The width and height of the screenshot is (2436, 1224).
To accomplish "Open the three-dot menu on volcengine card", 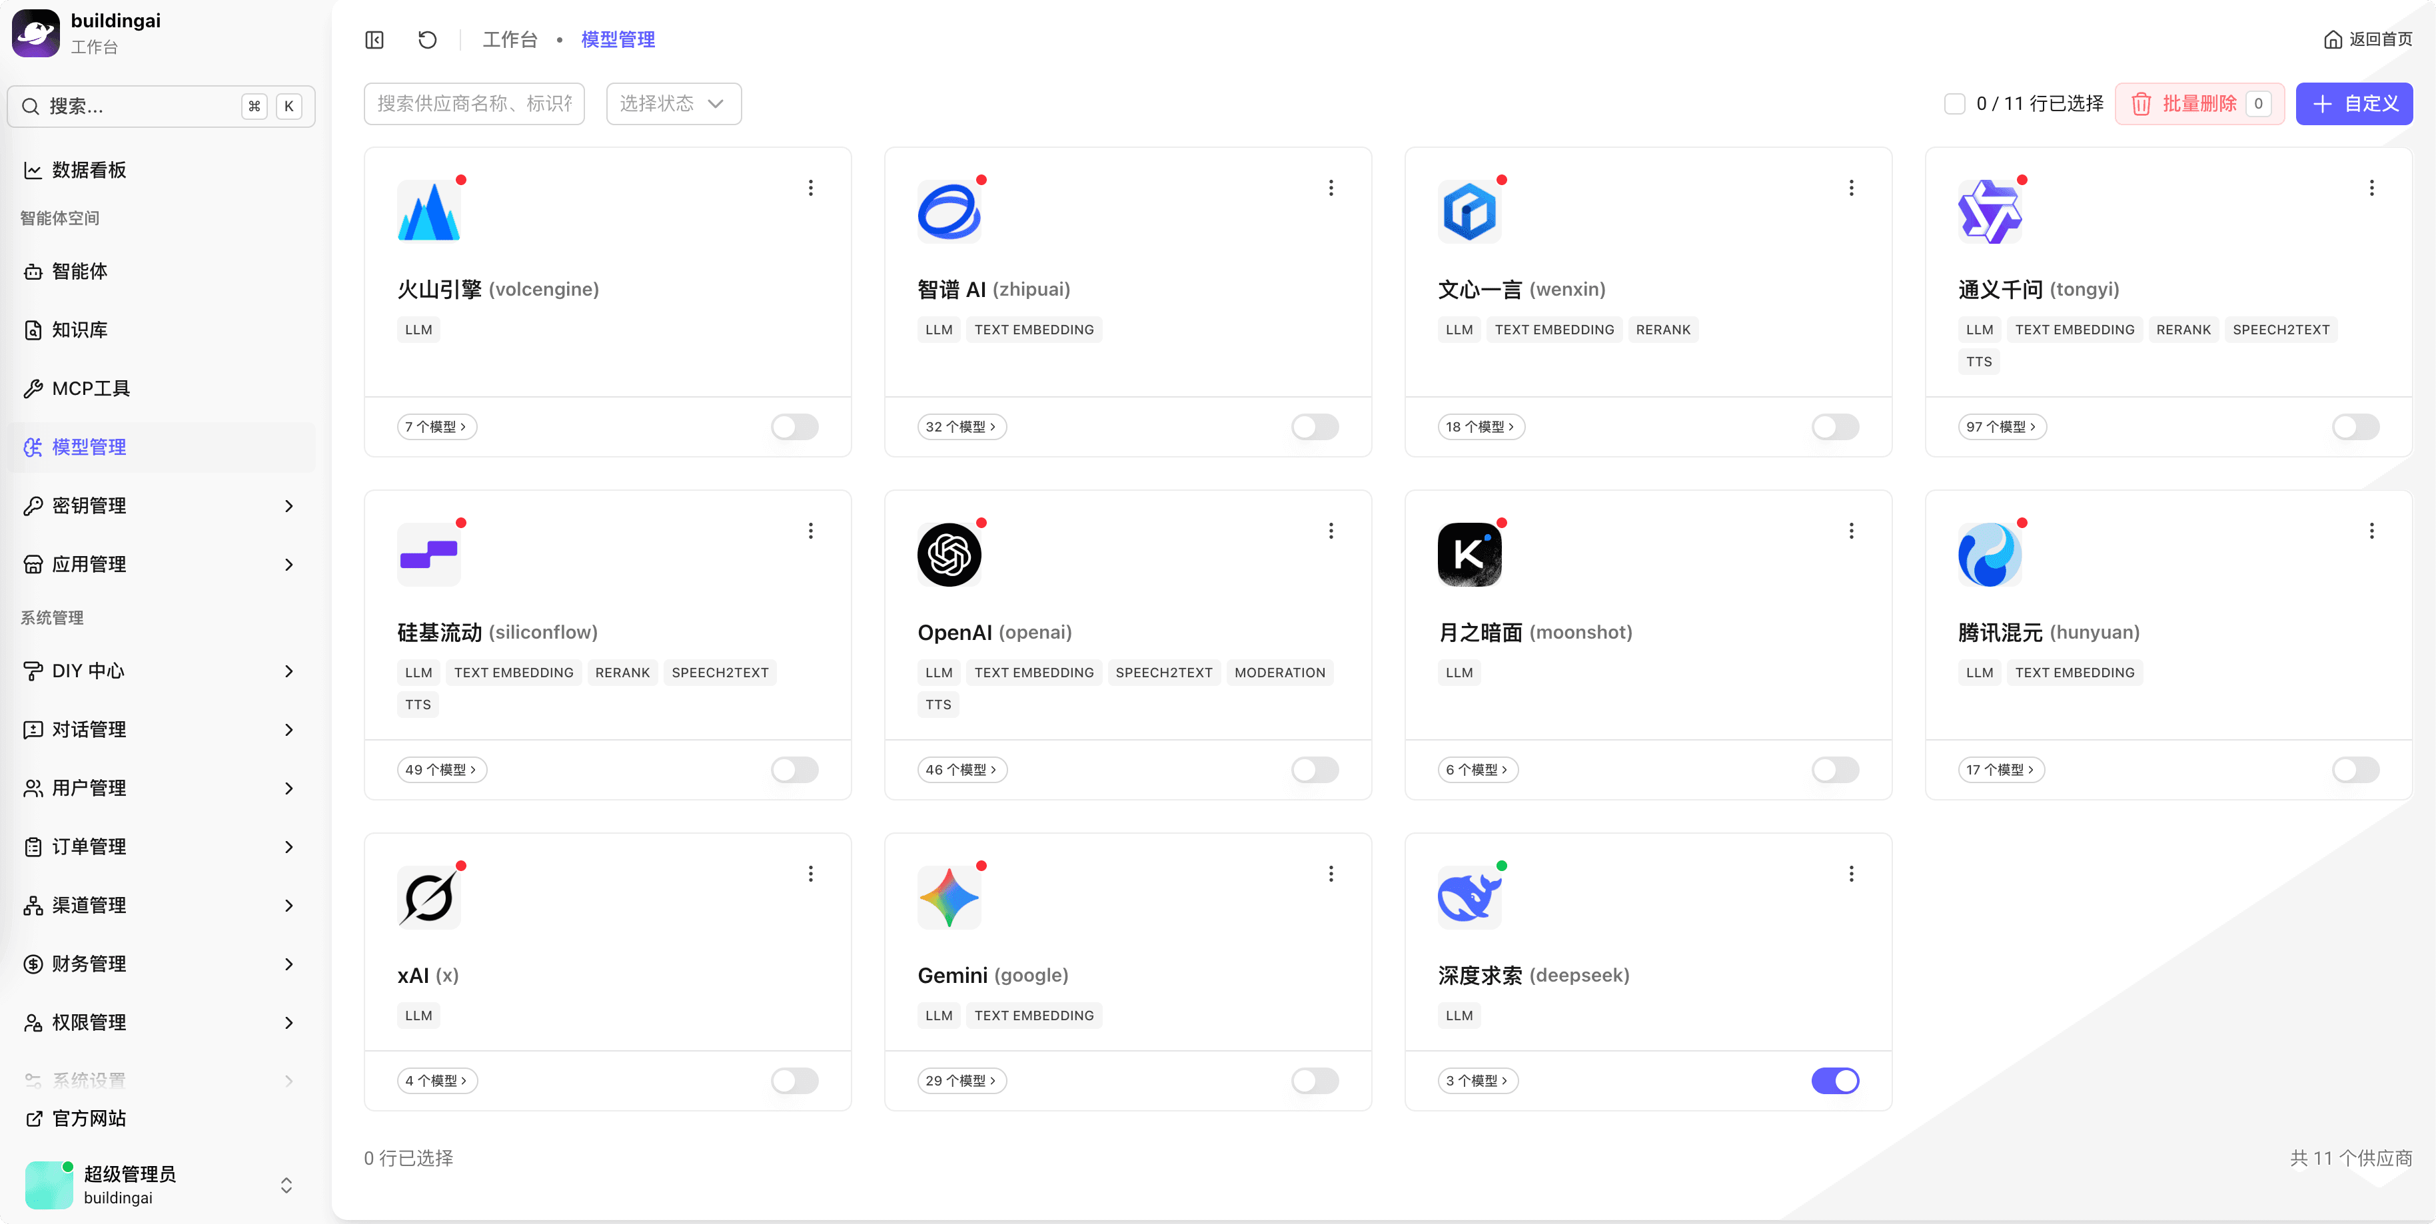I will click(x=810, y=188).
